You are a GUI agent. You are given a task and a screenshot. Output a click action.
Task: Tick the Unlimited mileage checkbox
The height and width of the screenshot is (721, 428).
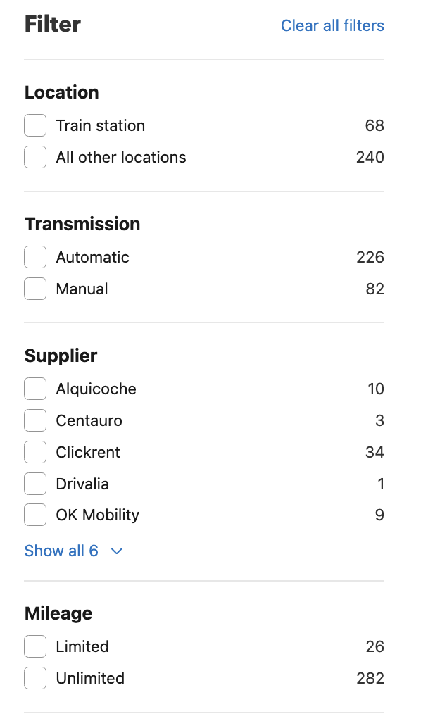(35, 679)
